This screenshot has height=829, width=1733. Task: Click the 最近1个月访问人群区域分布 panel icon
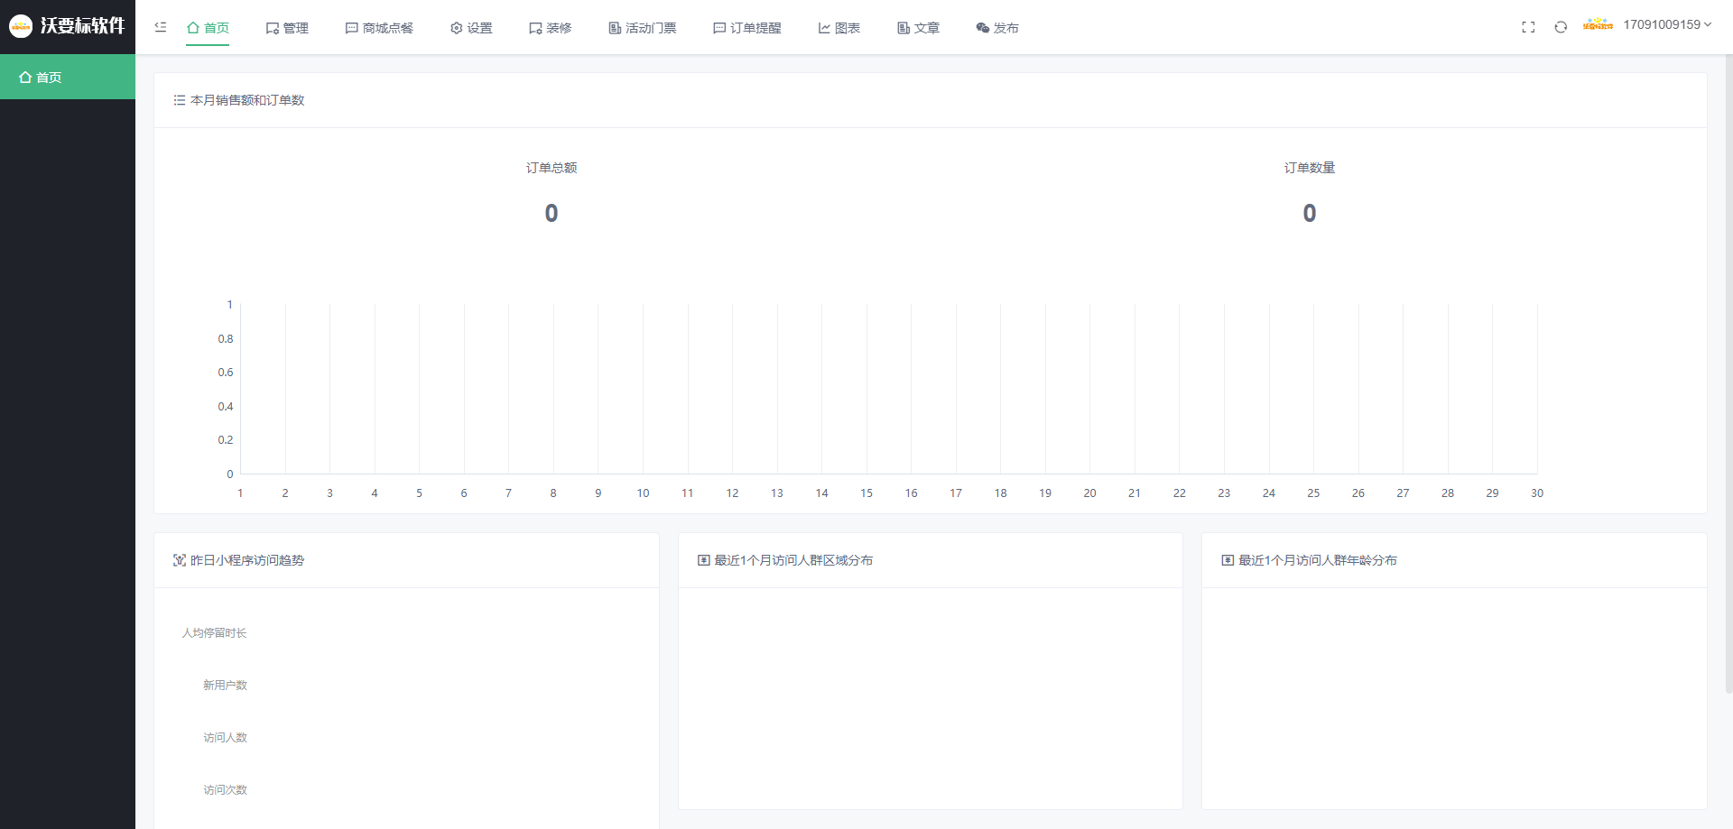[704, 560]
